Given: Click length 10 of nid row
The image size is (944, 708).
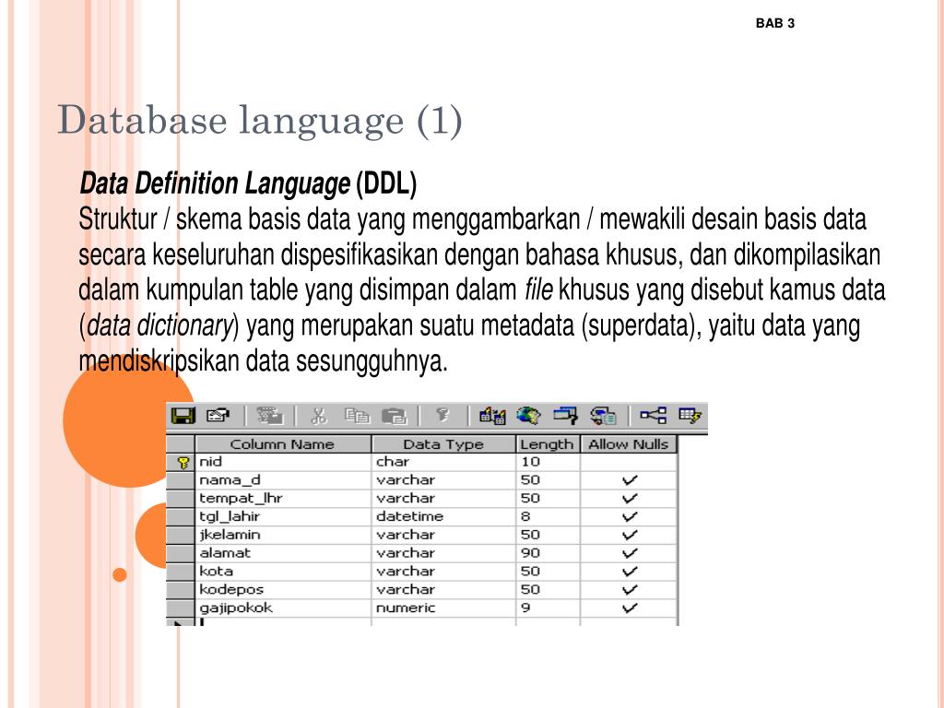Looking at the screenshot, I should 548,462.
